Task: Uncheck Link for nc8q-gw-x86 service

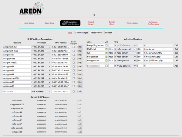Action: [106, 61]
